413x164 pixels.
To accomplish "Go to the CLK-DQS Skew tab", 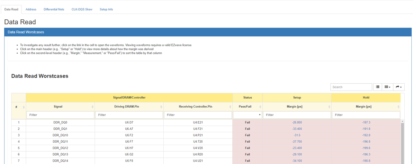I will tap(82, 9).
